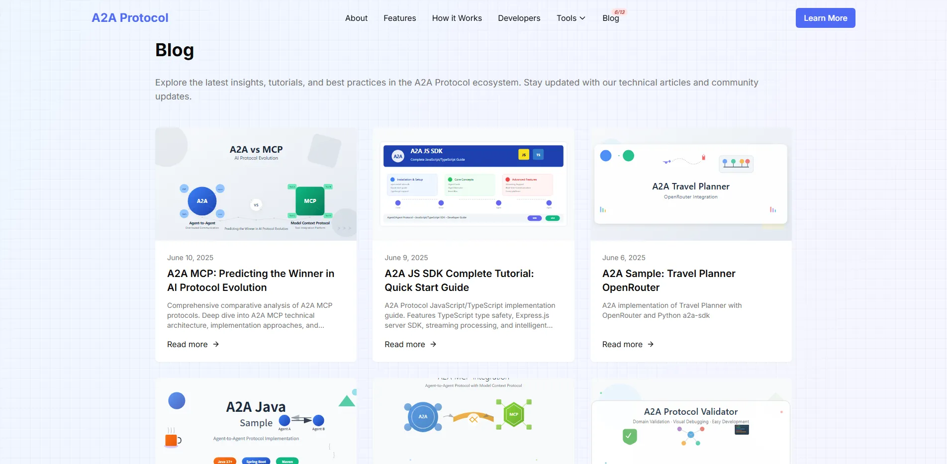
Task: Click the Learn More button
Action: tap(825, 18)
